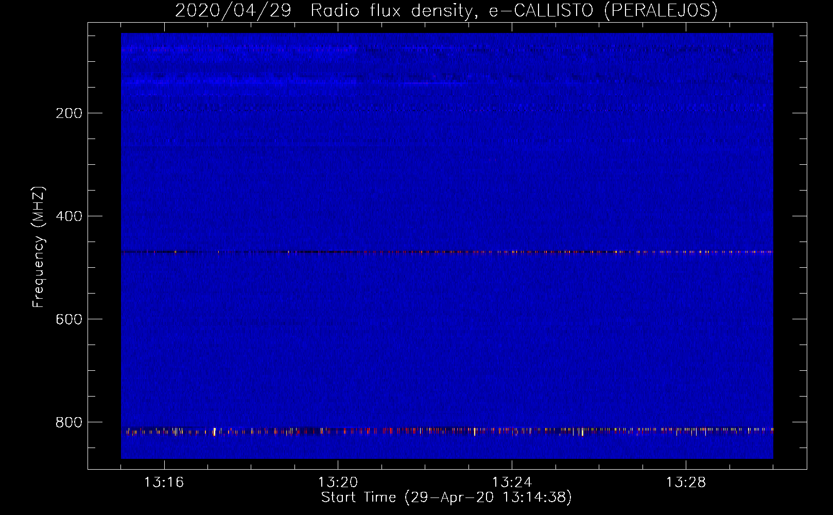The image size is (833, 515).
Task: Click the red interference line near 470 MHz
Action: [447, 252]
